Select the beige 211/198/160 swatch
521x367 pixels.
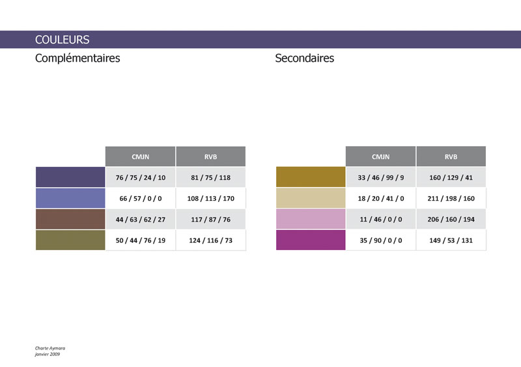click(311, 198)
